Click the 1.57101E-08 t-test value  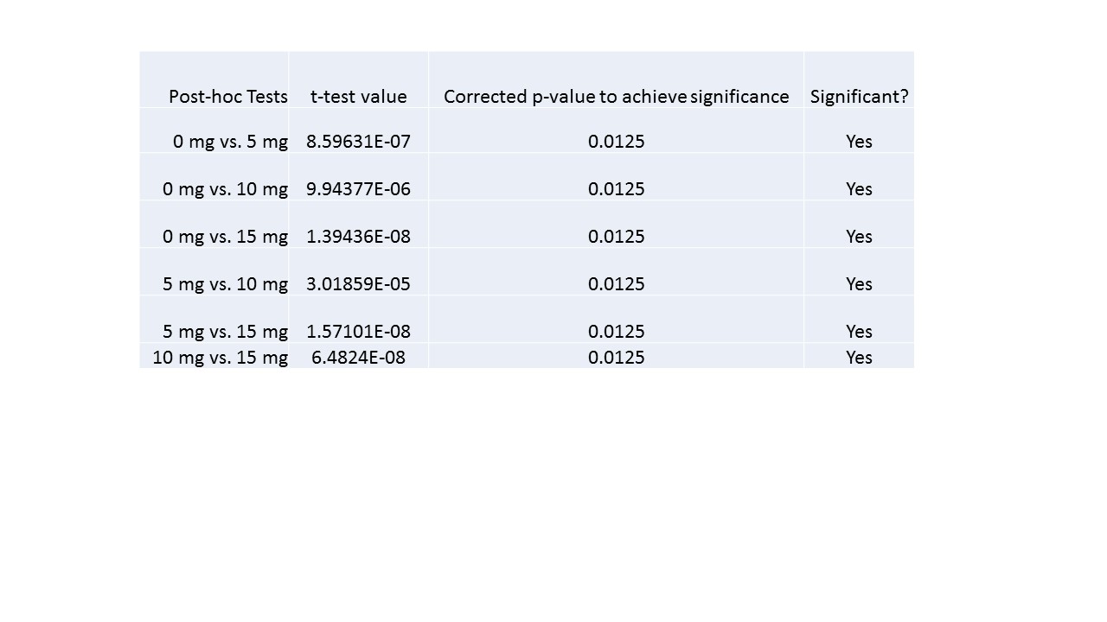358,332
